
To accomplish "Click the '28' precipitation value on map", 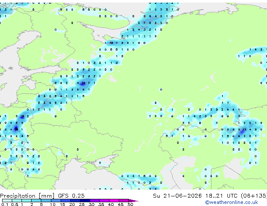I will click(16, 129).
